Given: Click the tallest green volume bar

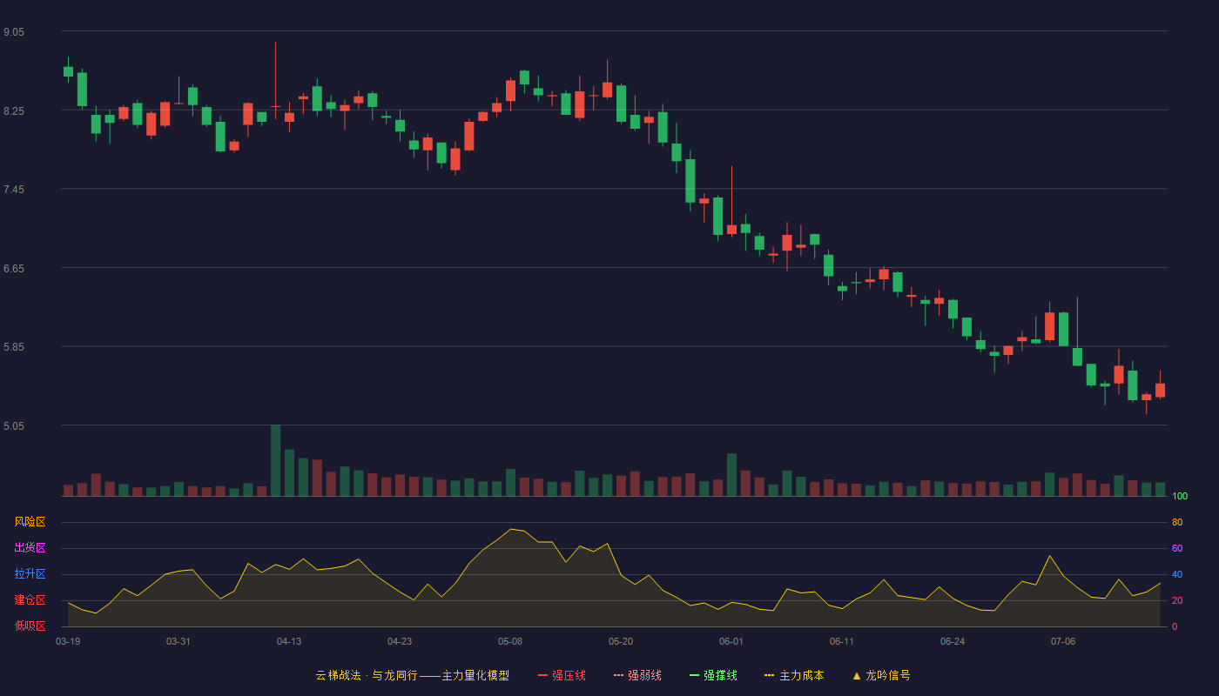Looking at the screenshot, I should (275, 460).
